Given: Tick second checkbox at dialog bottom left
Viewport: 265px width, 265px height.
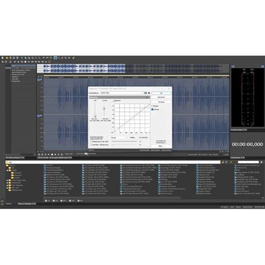Looking at the screenshot, I should click(x=91, y=145).
